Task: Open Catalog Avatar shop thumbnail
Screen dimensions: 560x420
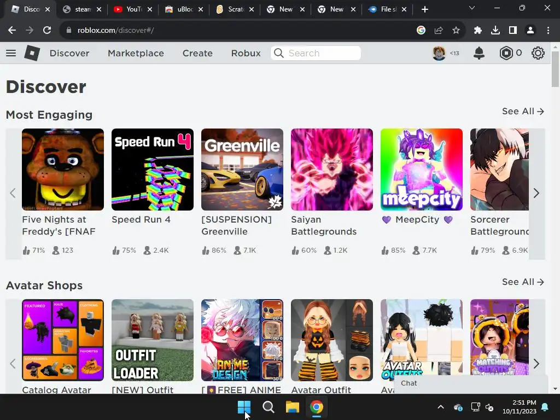Action: coord(63,340)
